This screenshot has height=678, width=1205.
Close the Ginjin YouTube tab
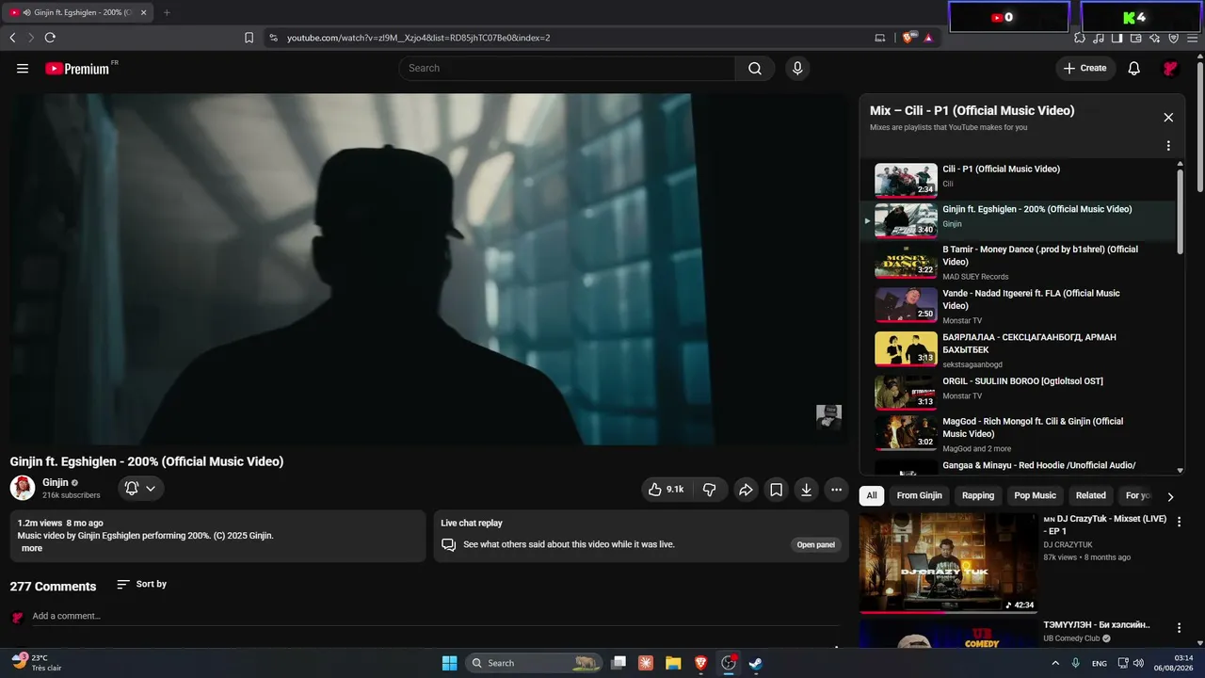coord(143,13)
